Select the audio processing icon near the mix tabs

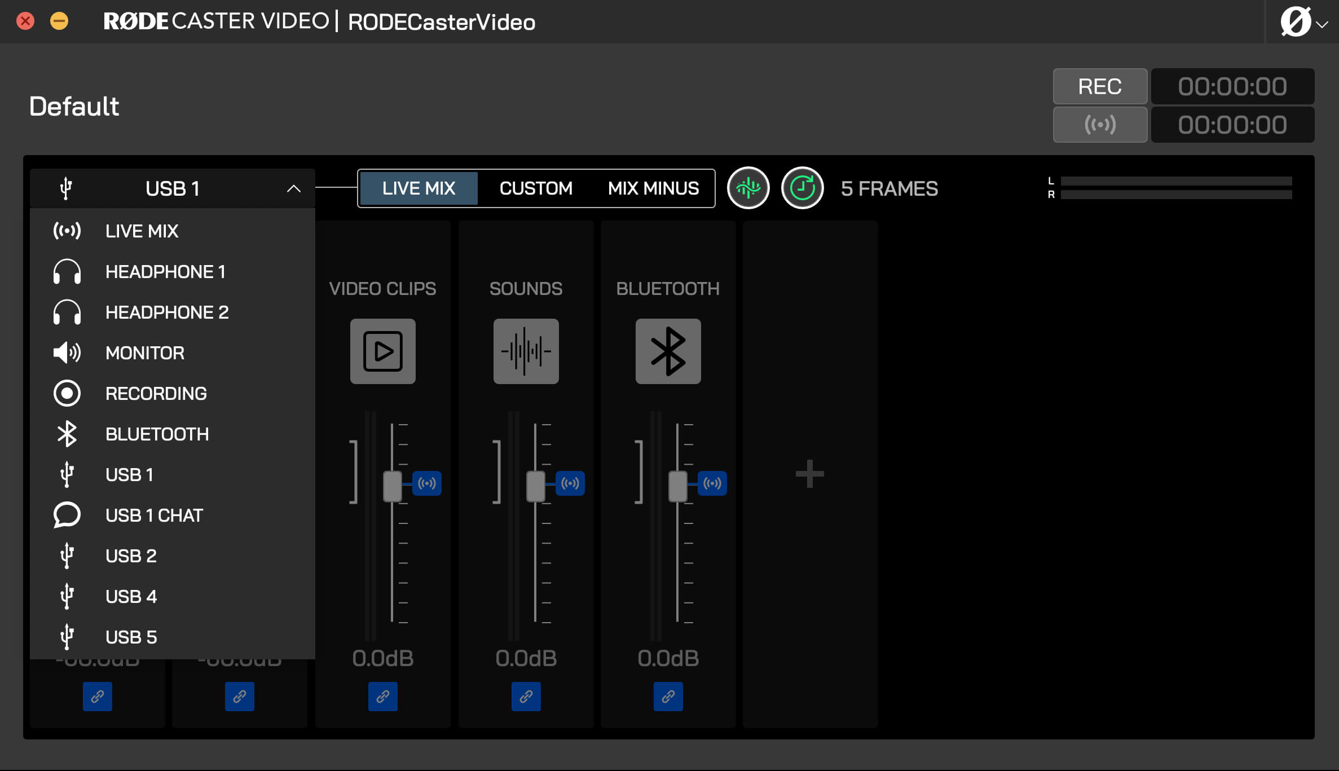coord(748,188)
